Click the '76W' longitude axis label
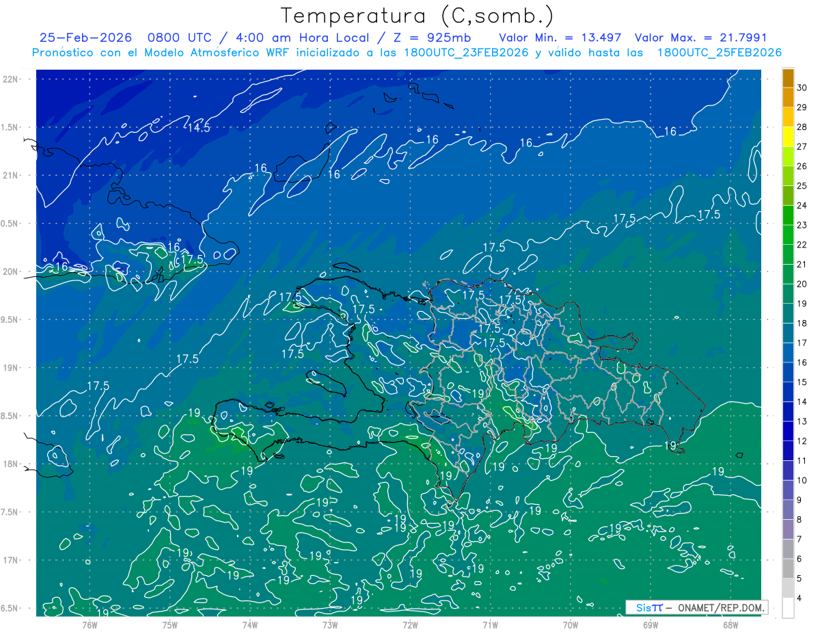820x634 pixels. click(x=90, y=624)
